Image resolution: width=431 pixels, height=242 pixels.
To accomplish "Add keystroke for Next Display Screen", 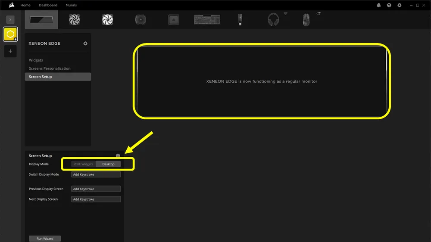I will tap(96, 199).
